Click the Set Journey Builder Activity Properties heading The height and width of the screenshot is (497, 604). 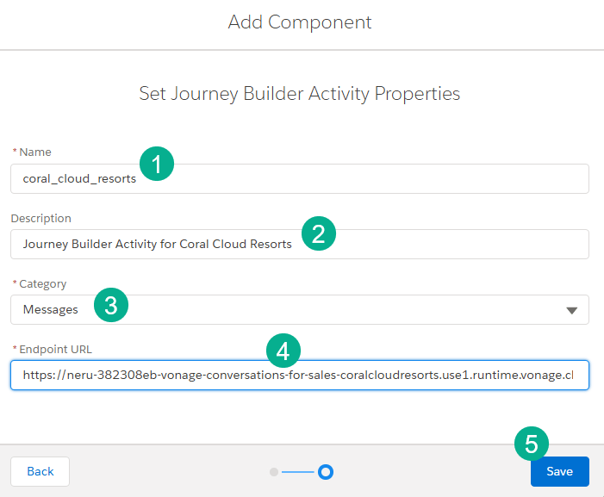pos(300,94)
